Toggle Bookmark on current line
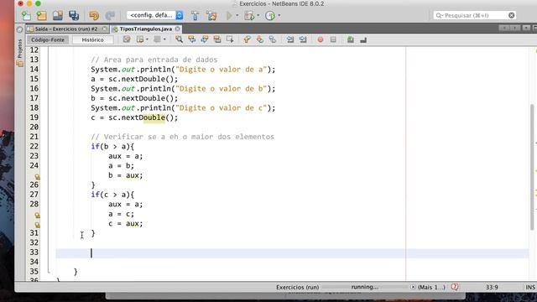The height and width of the screenshot is (302, 537). tap(272, 39)
